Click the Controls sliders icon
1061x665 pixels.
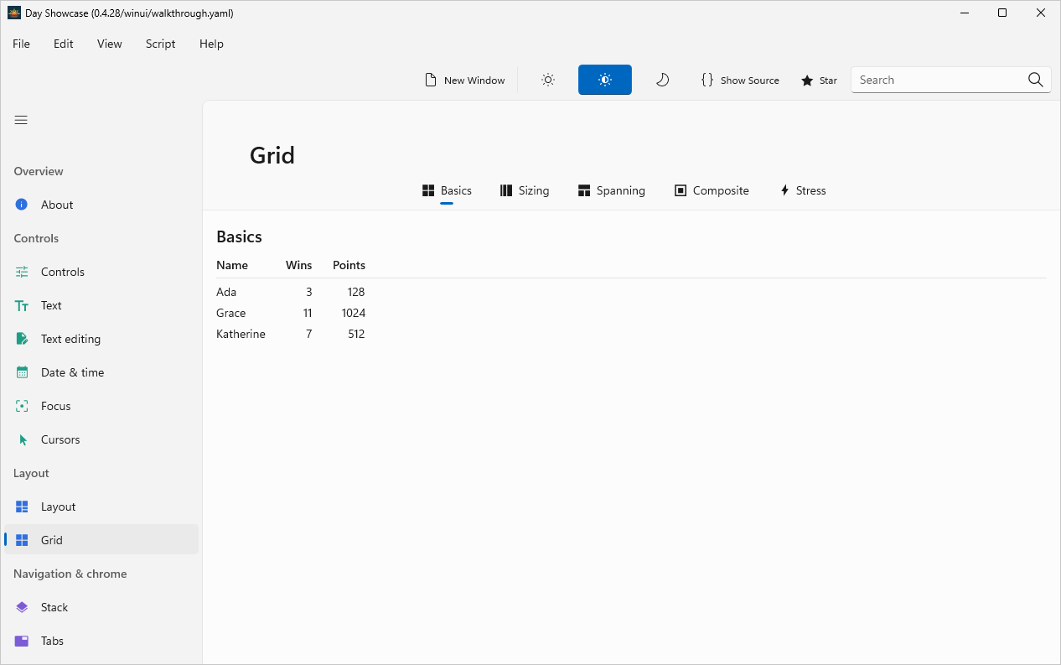coord(22,272)
